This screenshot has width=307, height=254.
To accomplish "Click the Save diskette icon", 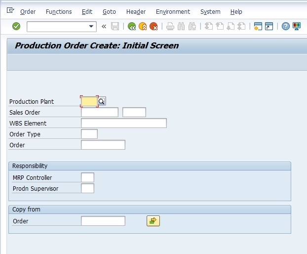I will [115, 26].
